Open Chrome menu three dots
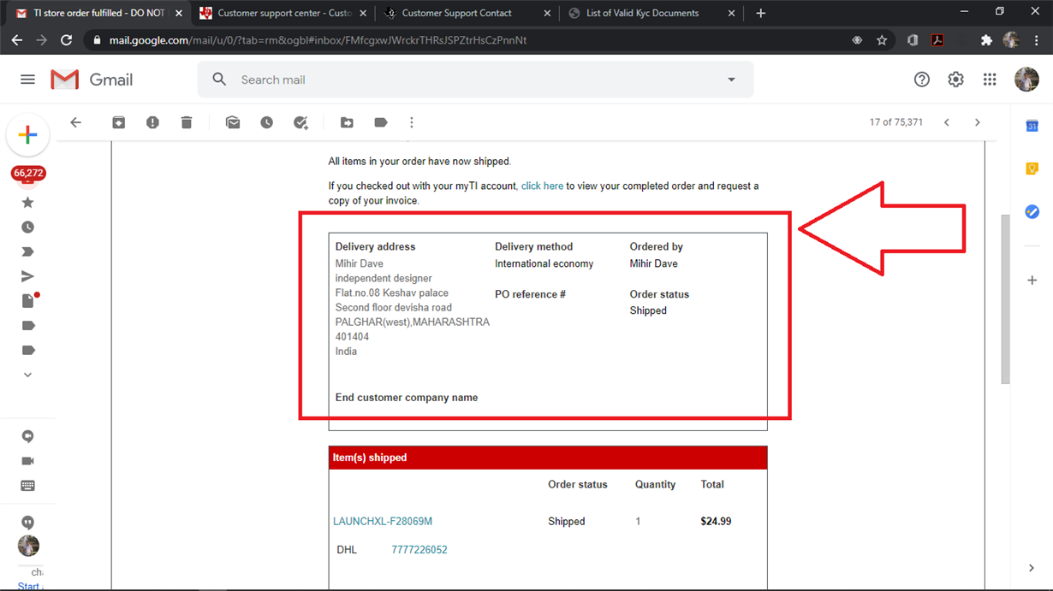This screenshot has height=591, width=1053. pyautogui.click(x=1037, y=40)
